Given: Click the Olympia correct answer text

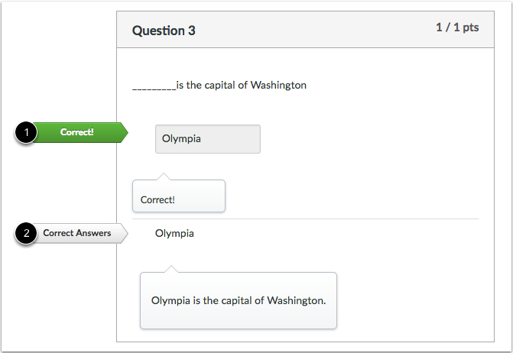Looking at the screenshot, I should pyautogui.click(x=174, y=233).
